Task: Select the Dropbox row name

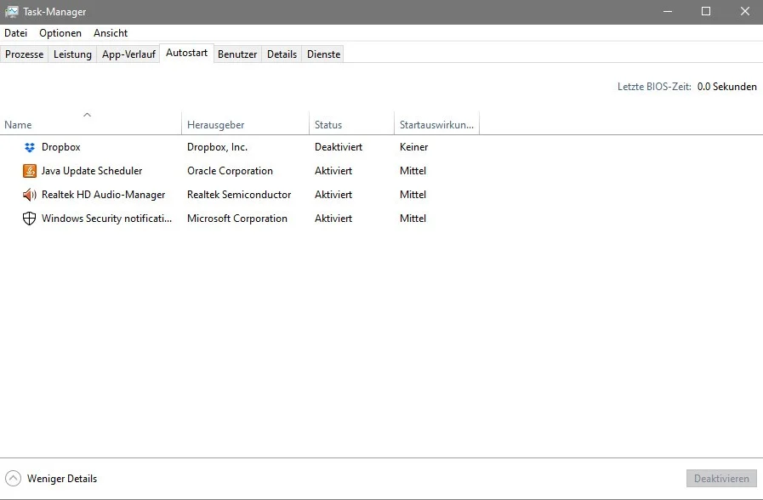Action: point(61,147)
